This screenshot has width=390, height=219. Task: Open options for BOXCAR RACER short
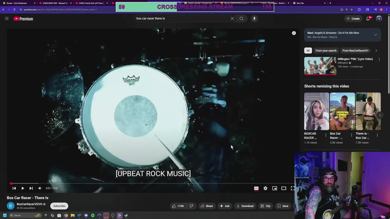tap(325, 135)
